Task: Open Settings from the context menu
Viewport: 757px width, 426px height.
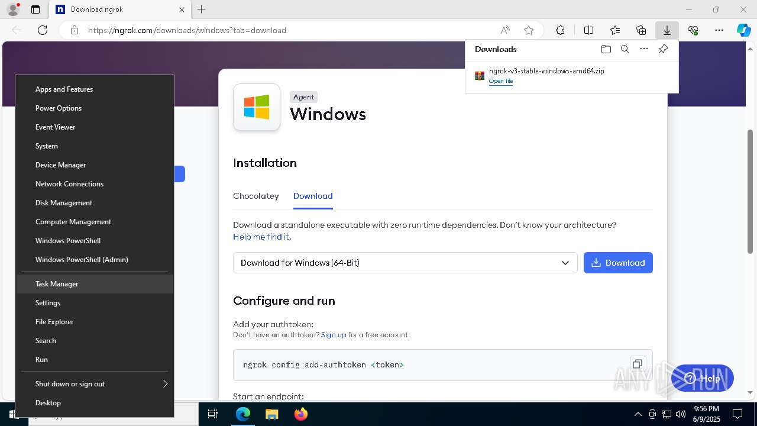Action: coord(95,303)
